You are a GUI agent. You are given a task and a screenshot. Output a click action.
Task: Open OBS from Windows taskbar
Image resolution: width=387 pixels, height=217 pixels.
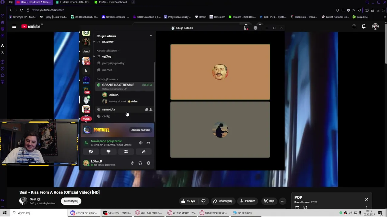tap(117, 213)
